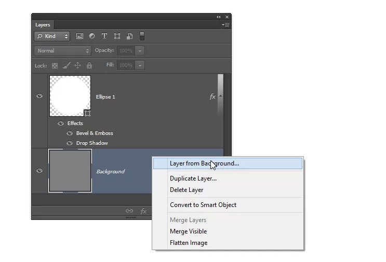Image resolution: width=386 pixels, height=262 pixels.
Task: Click the lock image pixels brush icon
Action: 66,65
